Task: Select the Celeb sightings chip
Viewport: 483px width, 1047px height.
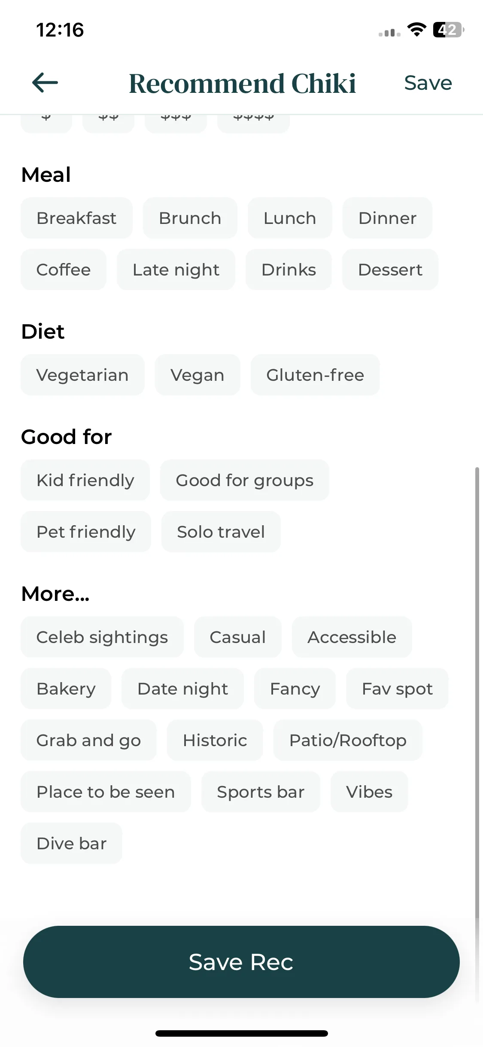Action: (102, 637)
